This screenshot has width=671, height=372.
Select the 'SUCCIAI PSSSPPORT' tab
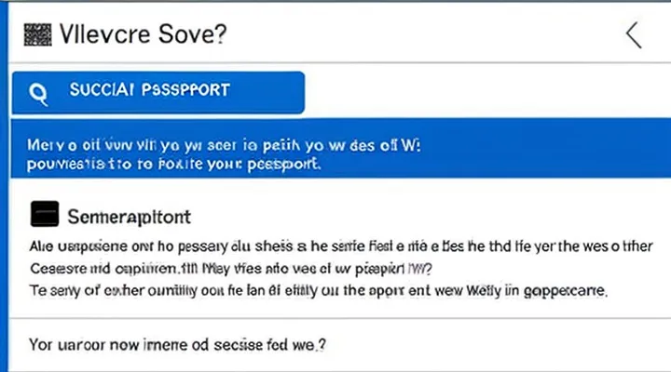[157, 91]
